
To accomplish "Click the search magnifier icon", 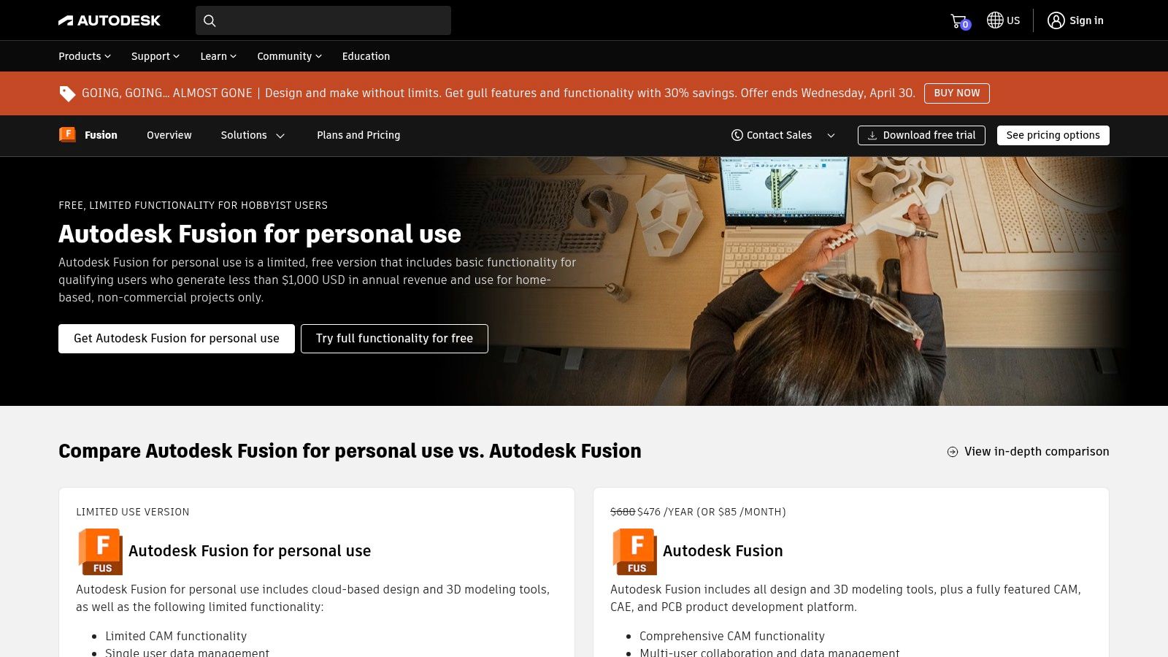I will (210, 20).
